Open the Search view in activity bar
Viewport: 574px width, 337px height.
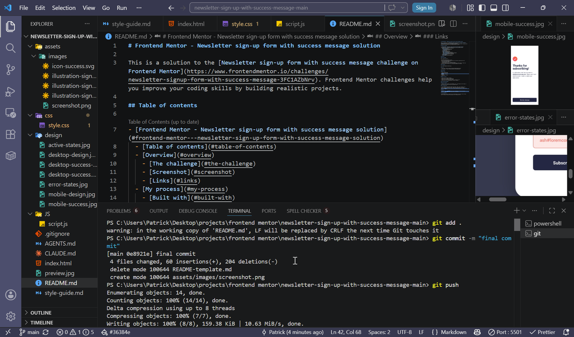pyautogui.click(x=11, y=48)
